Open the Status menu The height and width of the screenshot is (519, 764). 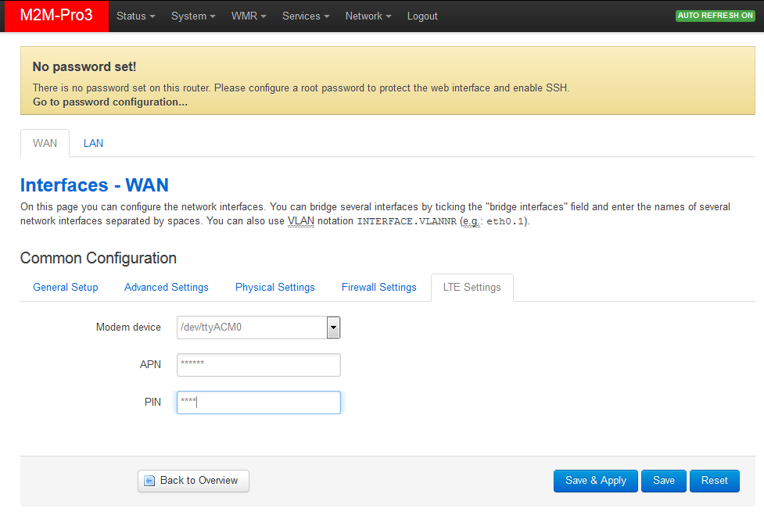coord(135,16)
